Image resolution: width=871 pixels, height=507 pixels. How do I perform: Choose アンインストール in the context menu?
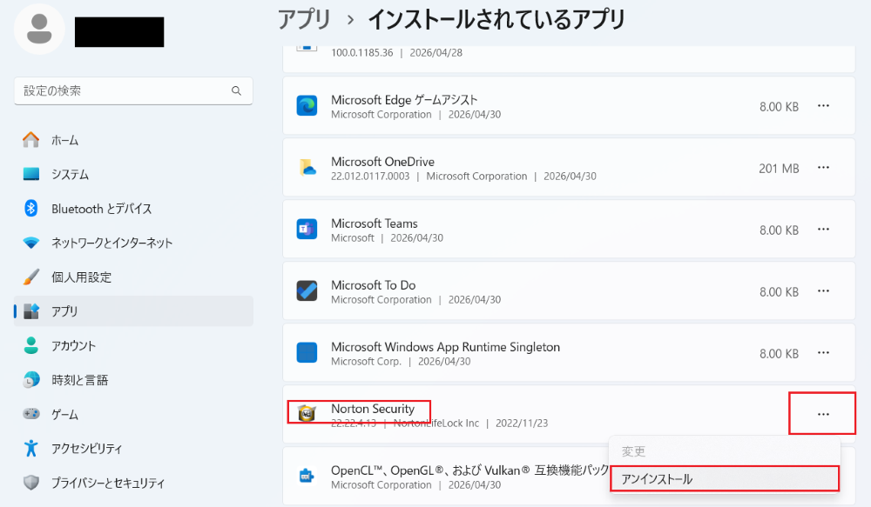click(725, 478)
